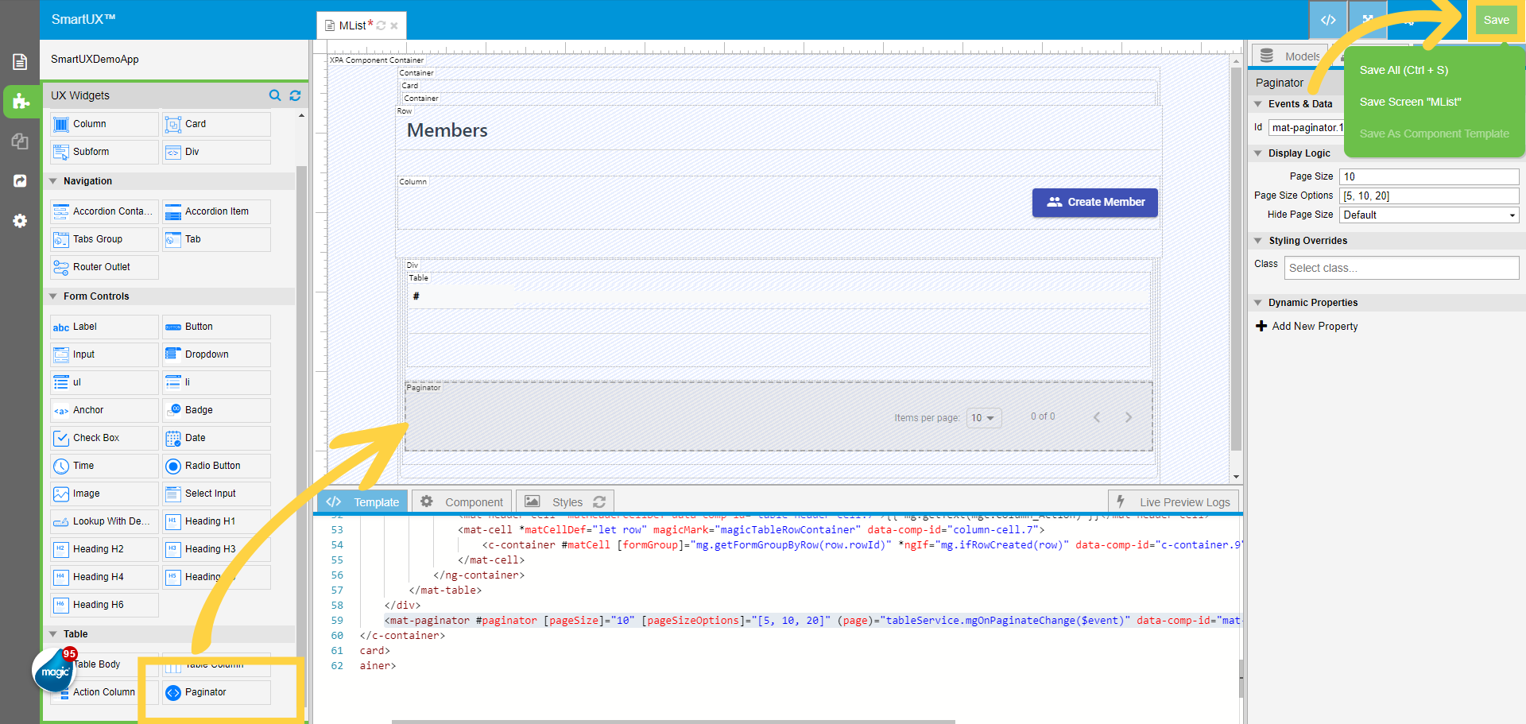Open the Hide Page Size dropdown

click(x=1427, y=215)
